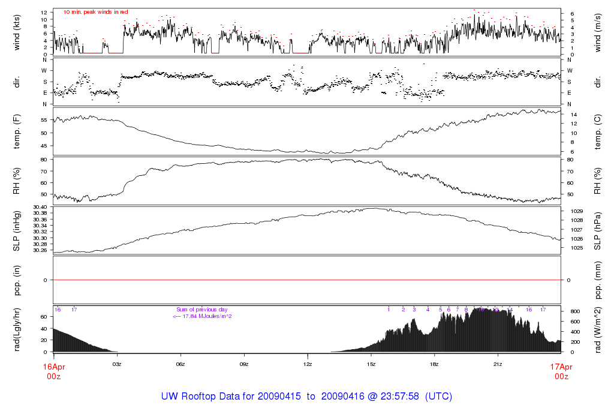Click the red '17Apr 00z' date label
Screen dimensions: 614x420
pyautogui.click(x=561, y=370)
